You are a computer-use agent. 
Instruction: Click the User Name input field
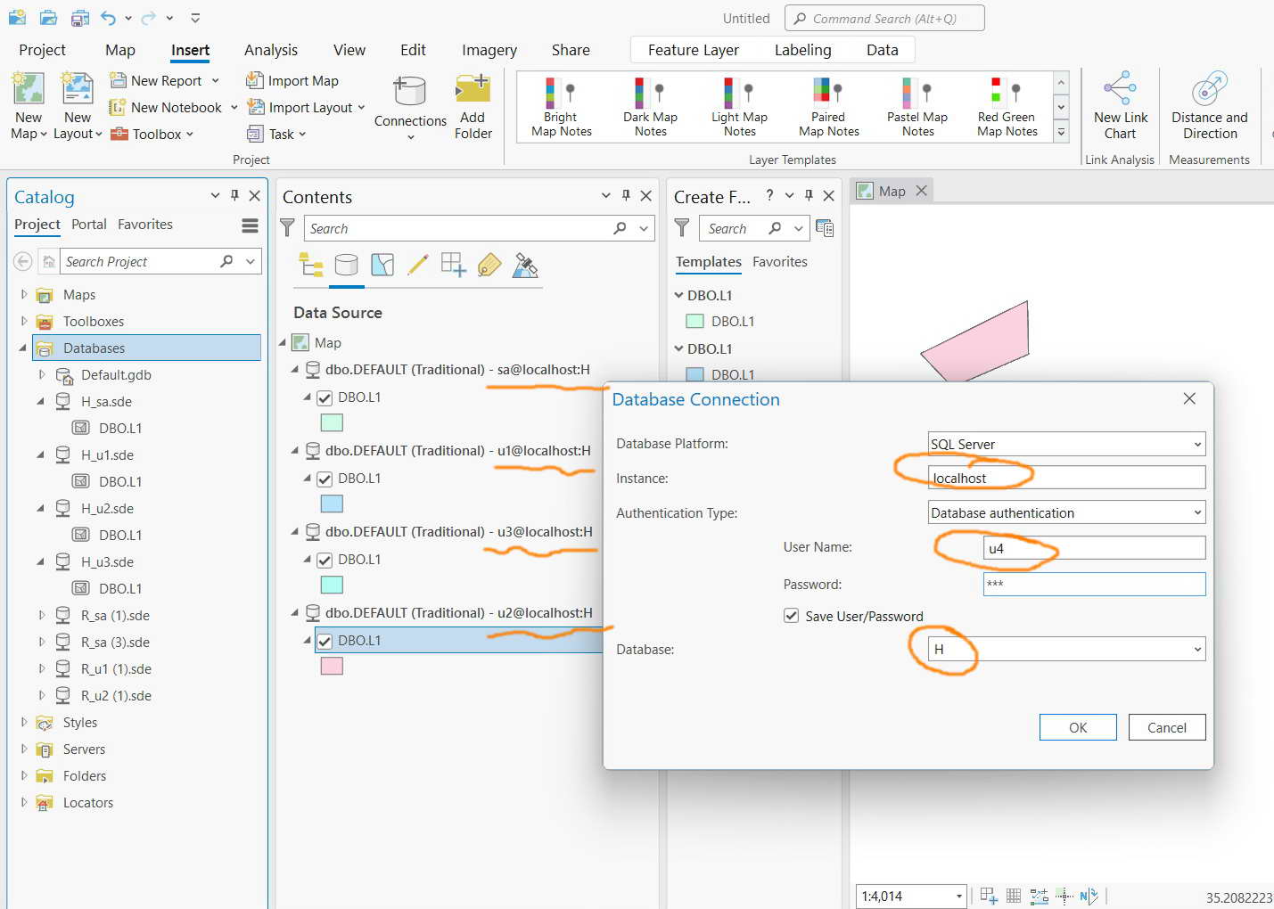[1095, 548]
